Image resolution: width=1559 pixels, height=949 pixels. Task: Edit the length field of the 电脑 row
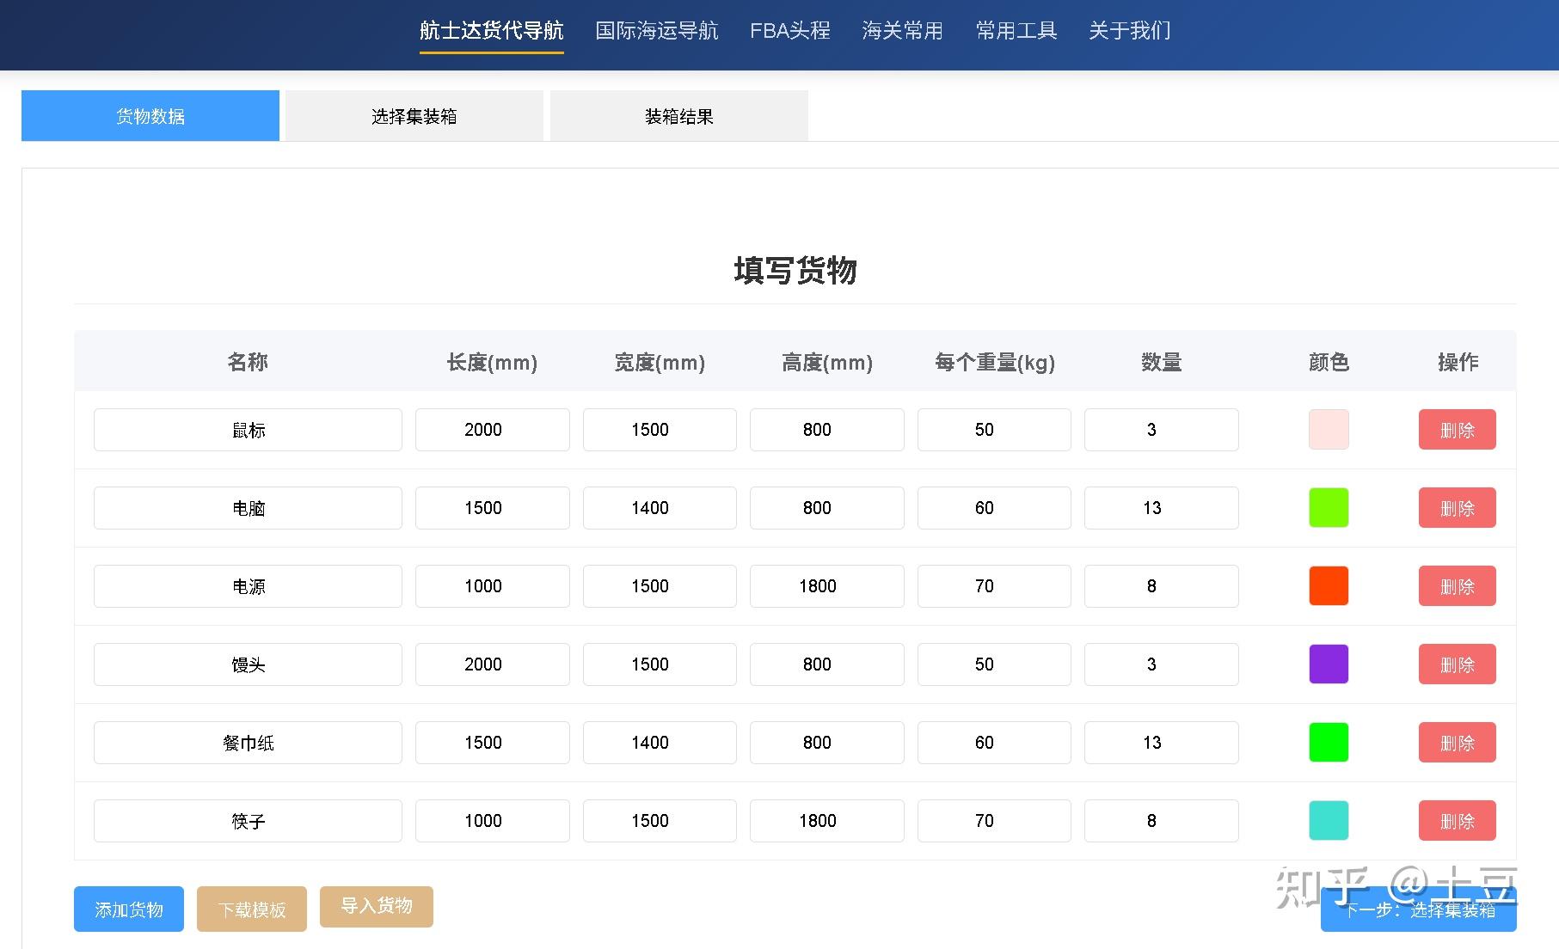click(491, 508)
